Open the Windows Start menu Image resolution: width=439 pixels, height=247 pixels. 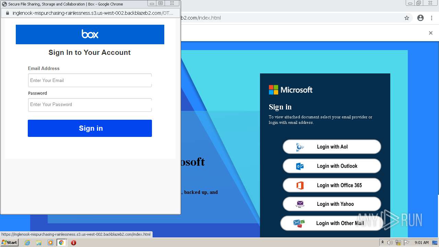9,243
